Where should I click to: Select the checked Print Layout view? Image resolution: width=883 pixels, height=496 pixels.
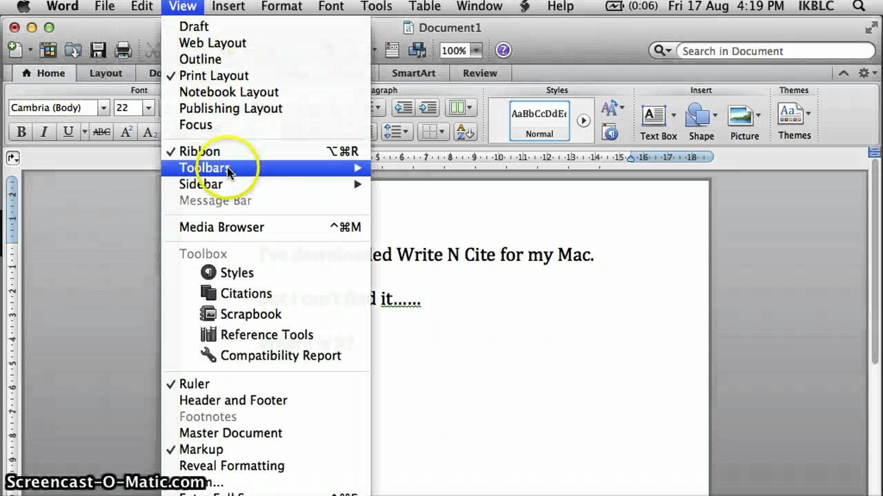pos(266,76)
